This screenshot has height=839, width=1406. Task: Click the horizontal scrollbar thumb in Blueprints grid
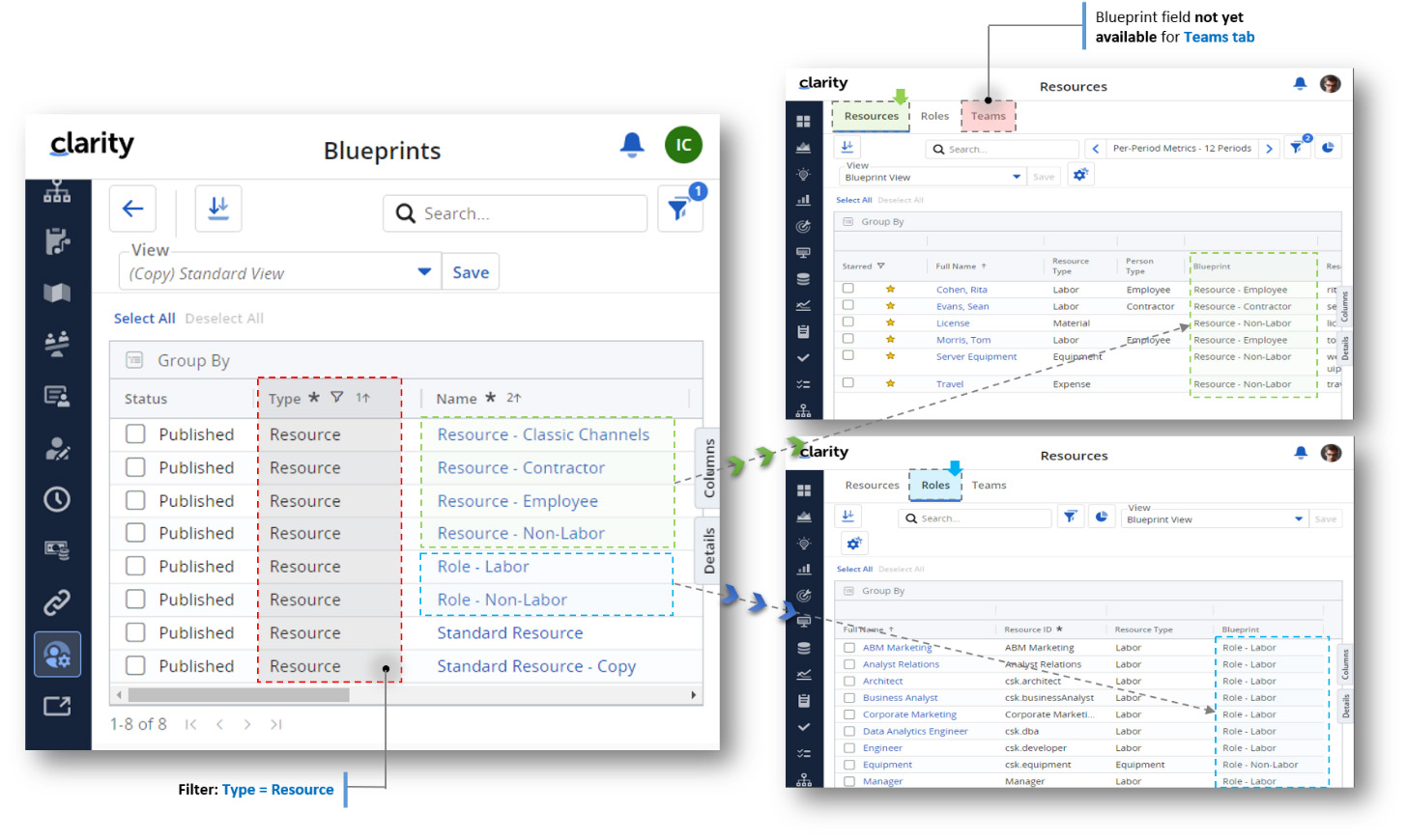coord(239,695)
